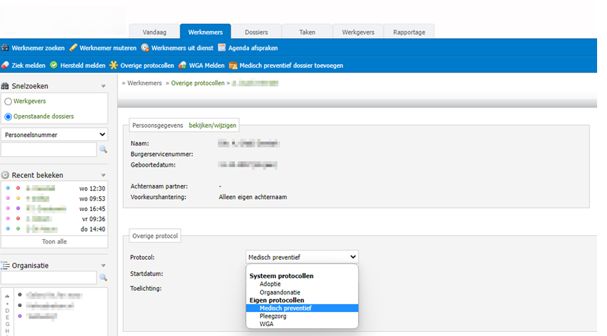
Task: Switch to the Rapportage tab
Action: (x=409, y=32)
